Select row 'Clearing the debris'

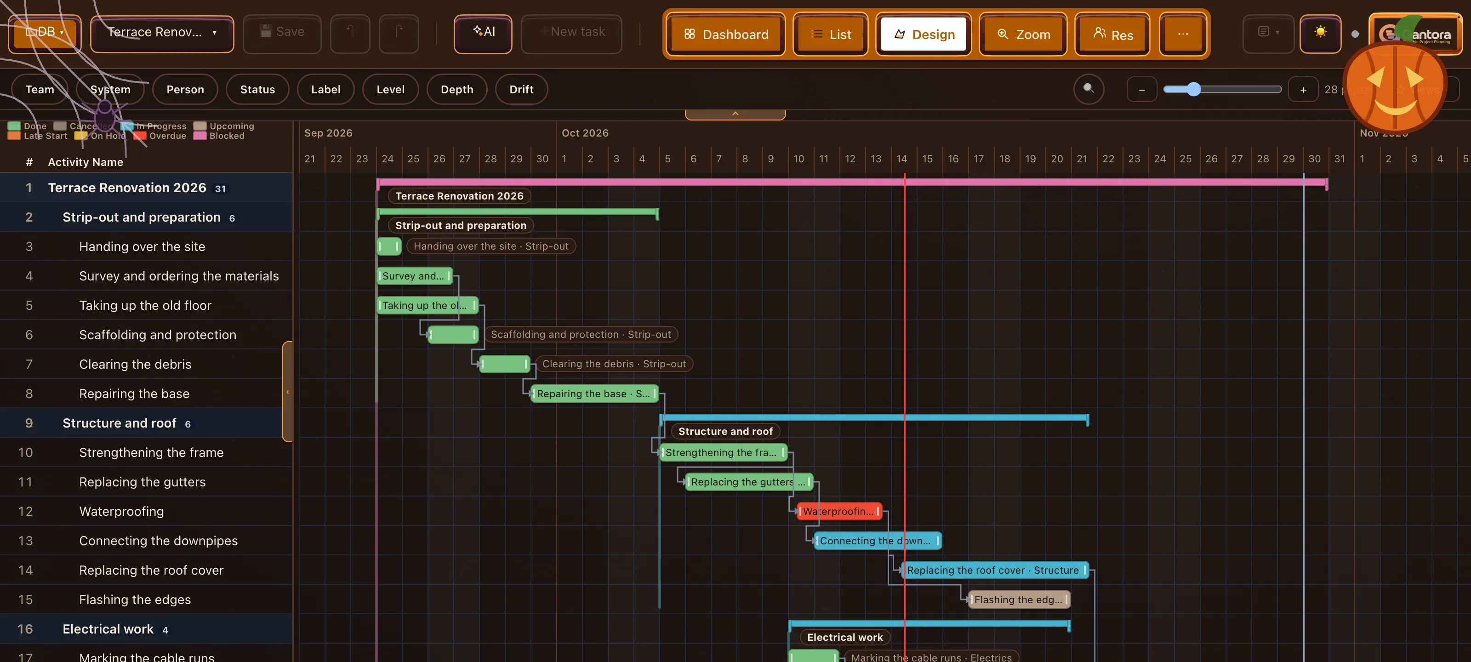[146, 365]
